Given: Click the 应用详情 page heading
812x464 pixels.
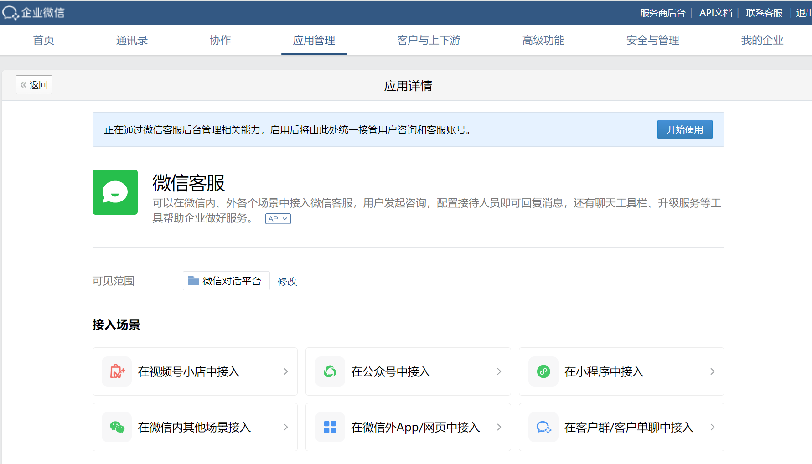Looking at the screenshot, I should [408, 86].
